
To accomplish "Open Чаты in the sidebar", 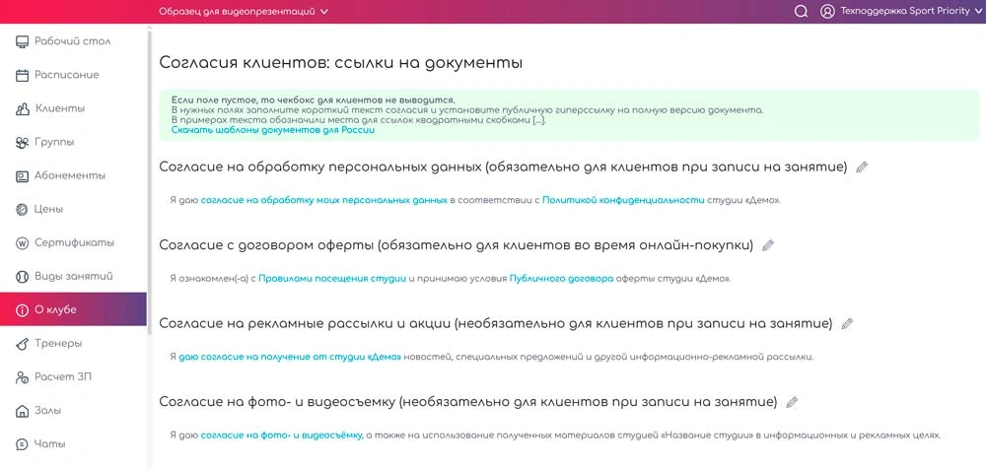I will (x=73, y=444).
